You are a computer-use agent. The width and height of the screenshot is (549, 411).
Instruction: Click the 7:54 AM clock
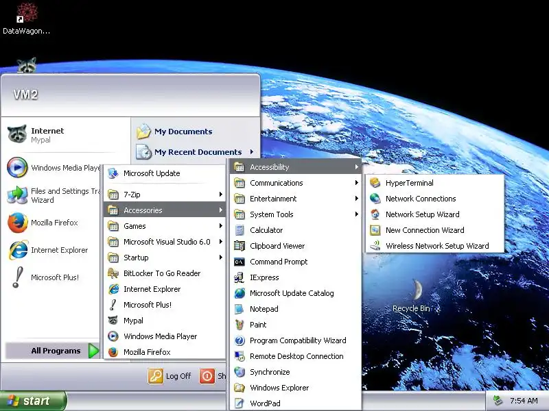click(x=524, y=401)
